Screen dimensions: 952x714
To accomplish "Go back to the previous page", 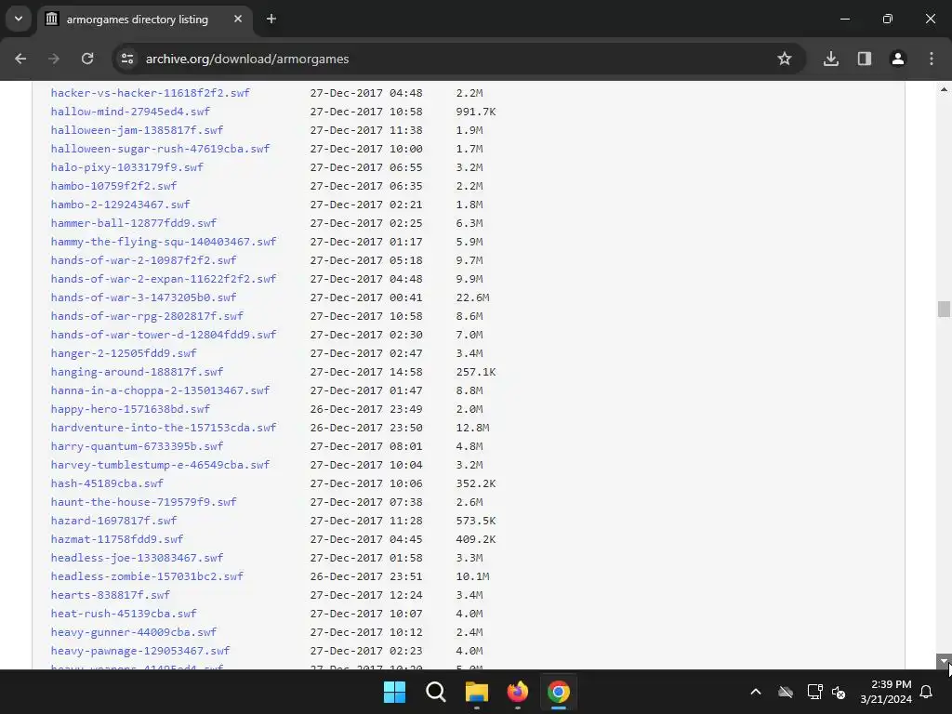I will point(20,59).
